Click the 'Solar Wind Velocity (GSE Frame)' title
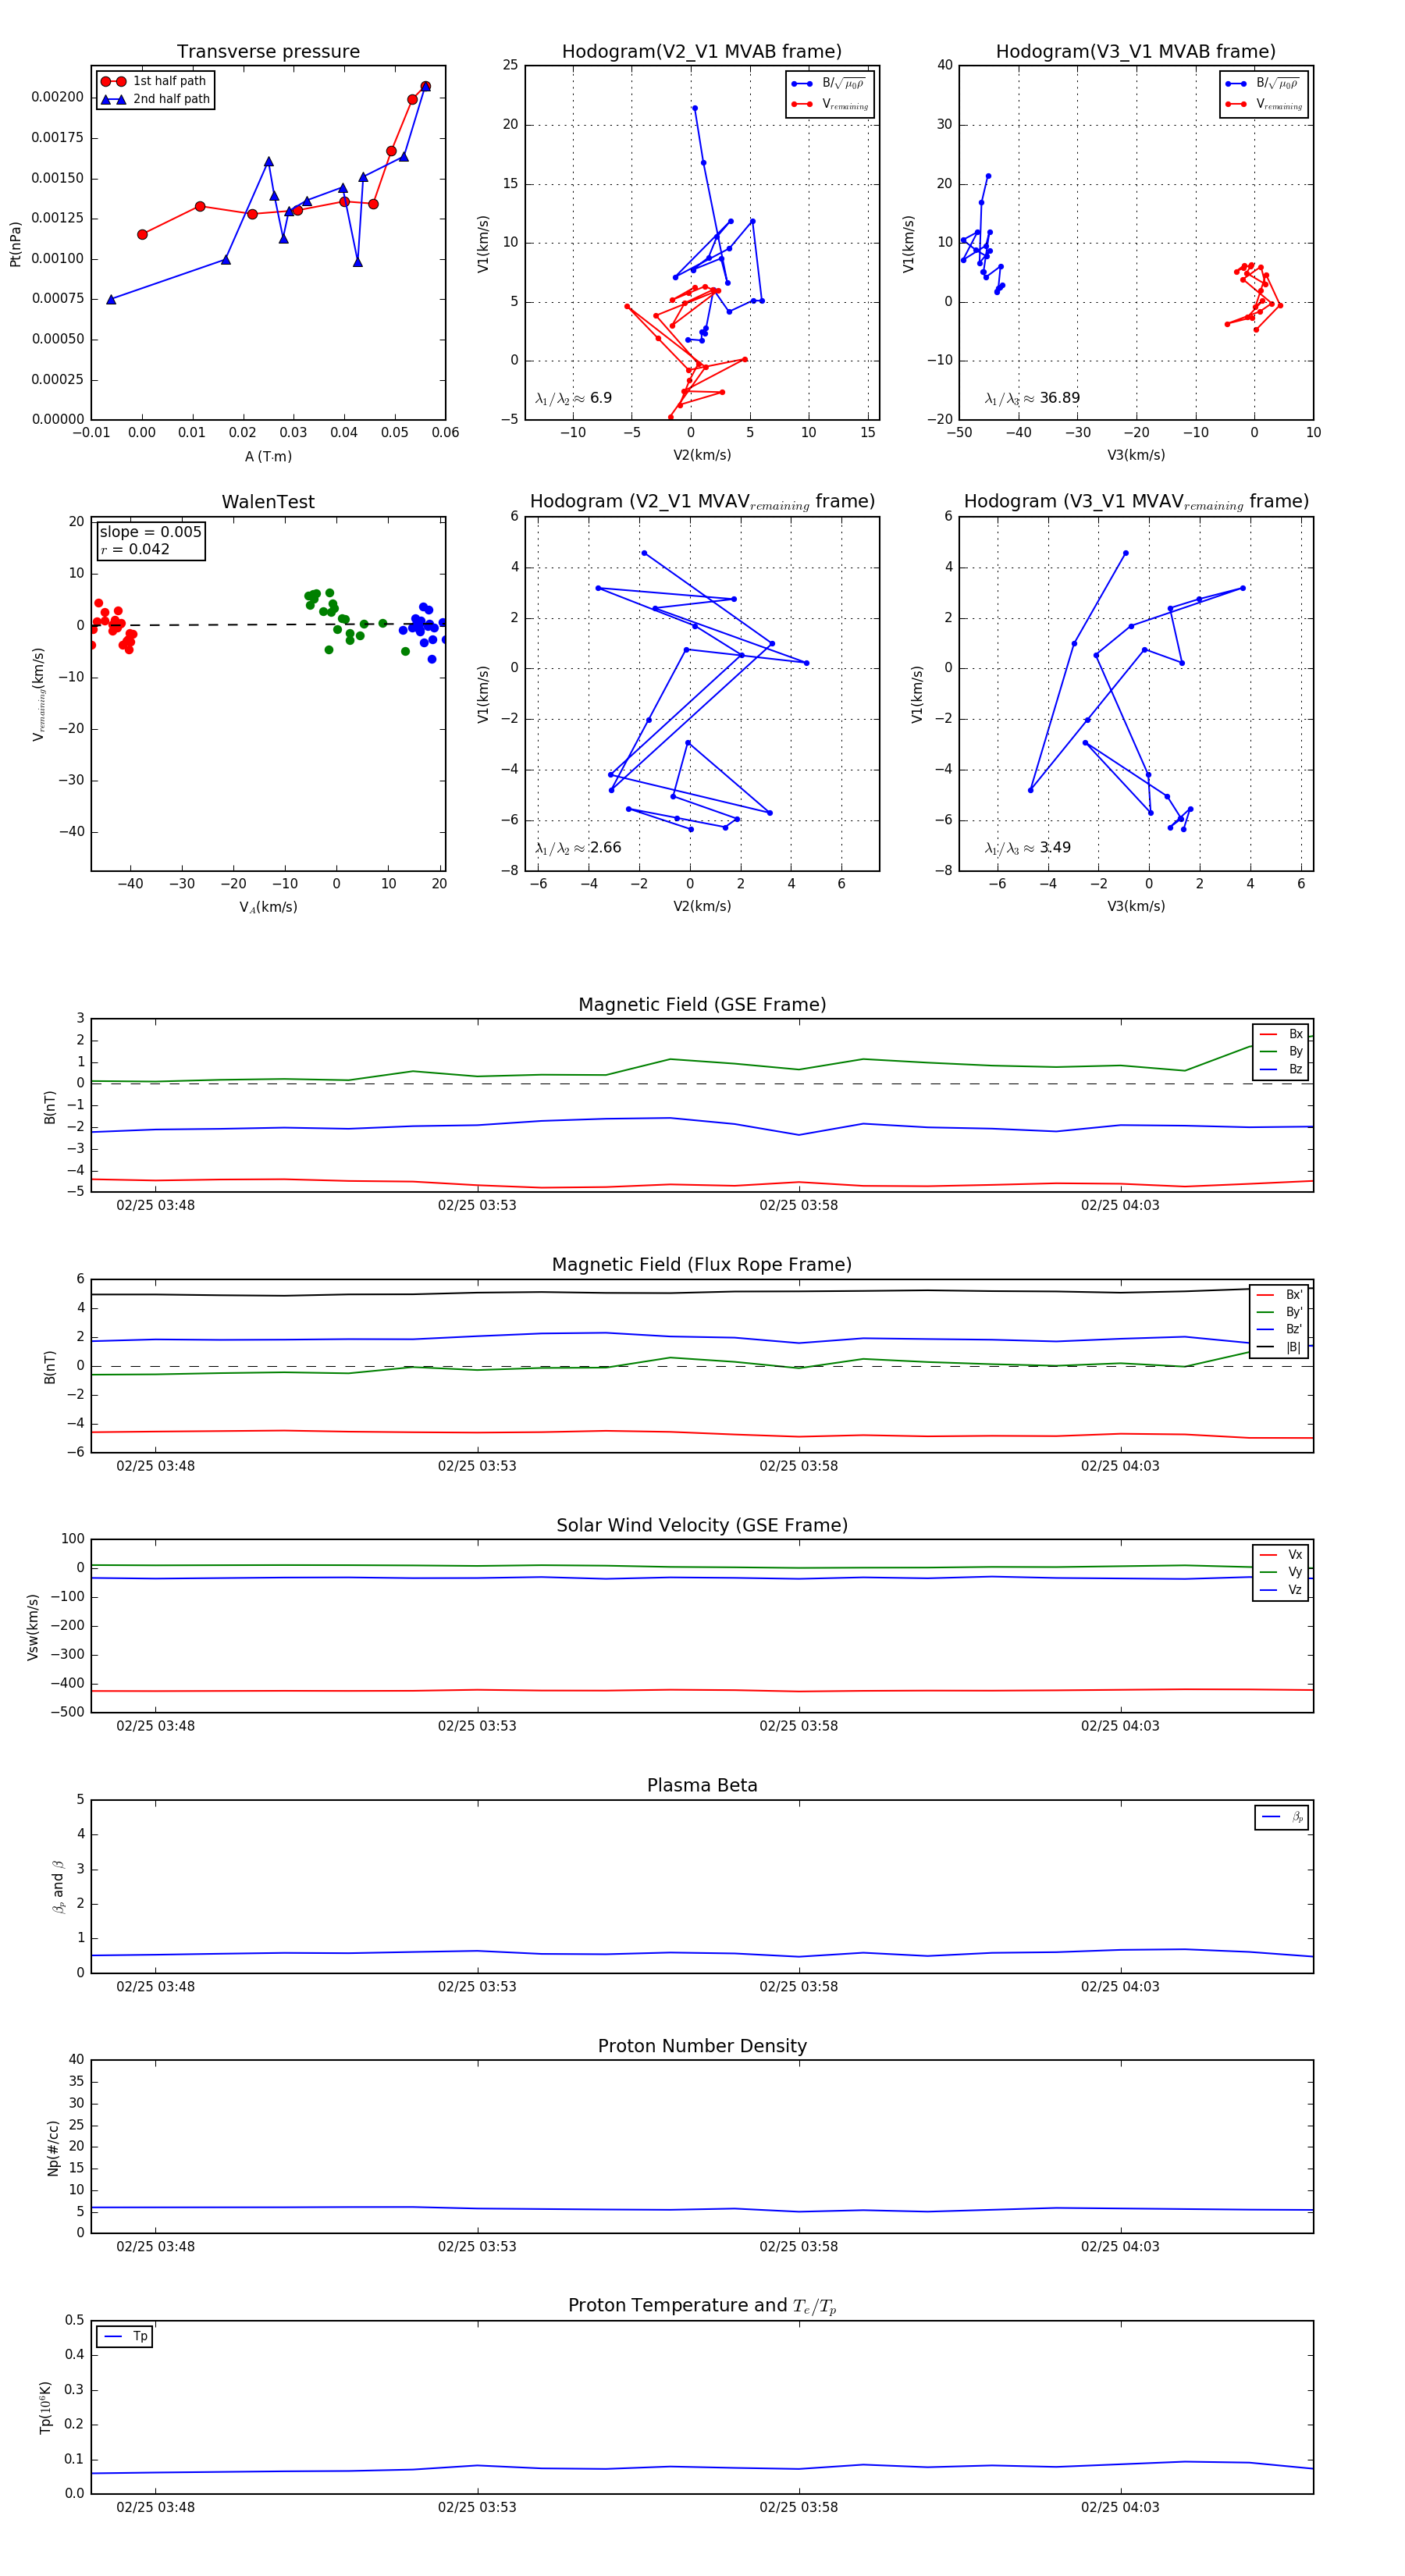The image size is (1405, 2576). click(702, 1525)
